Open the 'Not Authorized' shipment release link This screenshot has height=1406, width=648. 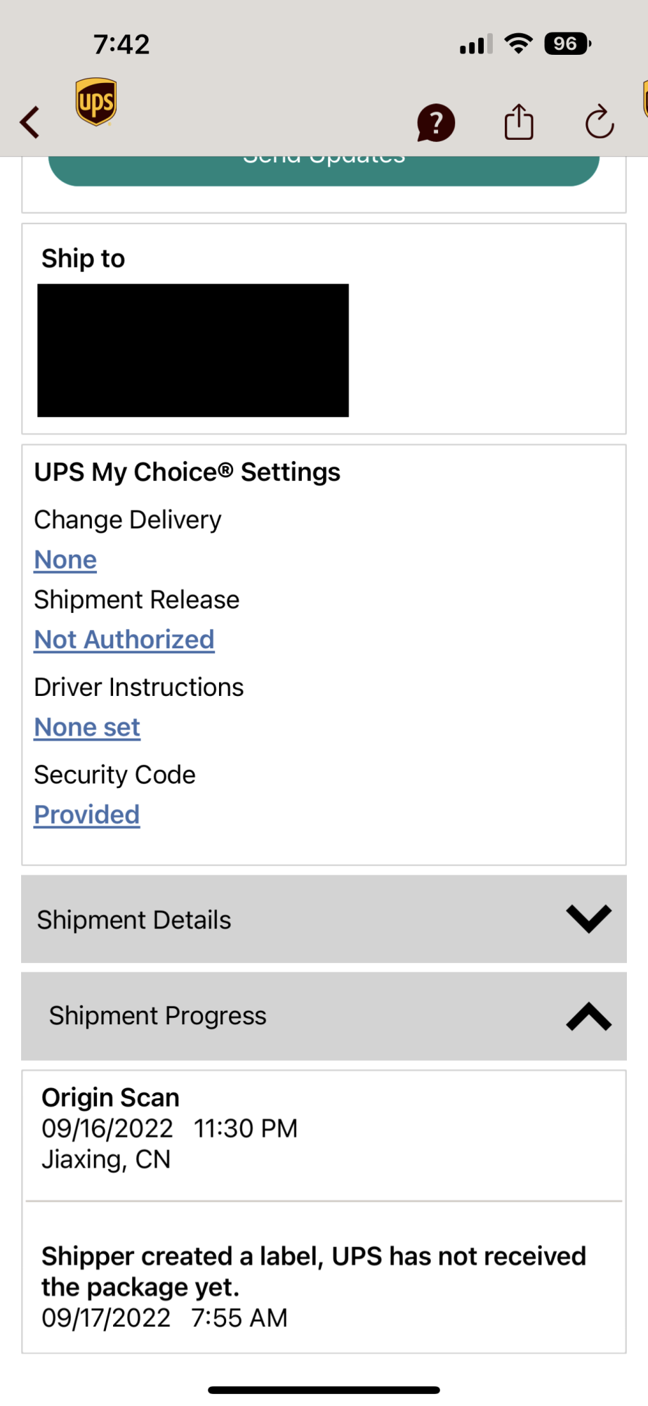click(x=124, y=640)
